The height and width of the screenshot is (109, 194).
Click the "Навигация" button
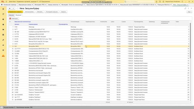click(x=14, y=18)
